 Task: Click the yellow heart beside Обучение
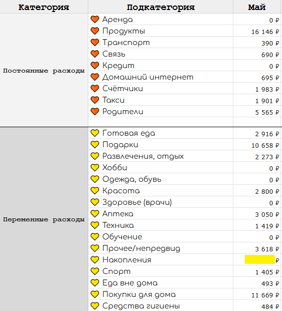pos(95,236)
